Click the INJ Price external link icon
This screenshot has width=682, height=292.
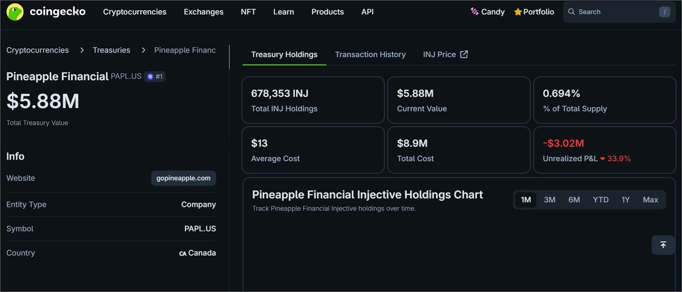tap(464, 55)
